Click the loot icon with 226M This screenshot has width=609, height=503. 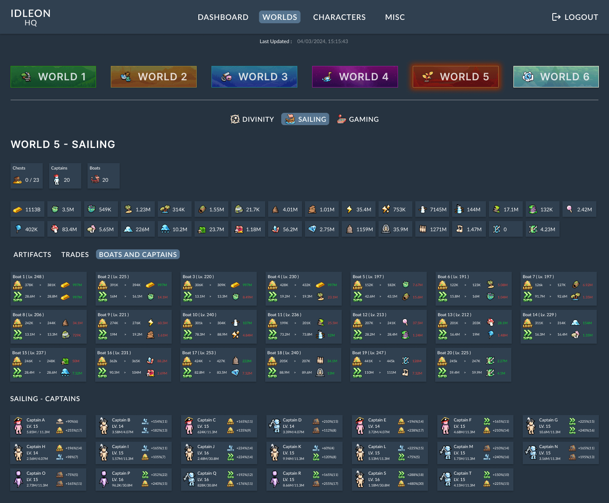pos(128,229)
